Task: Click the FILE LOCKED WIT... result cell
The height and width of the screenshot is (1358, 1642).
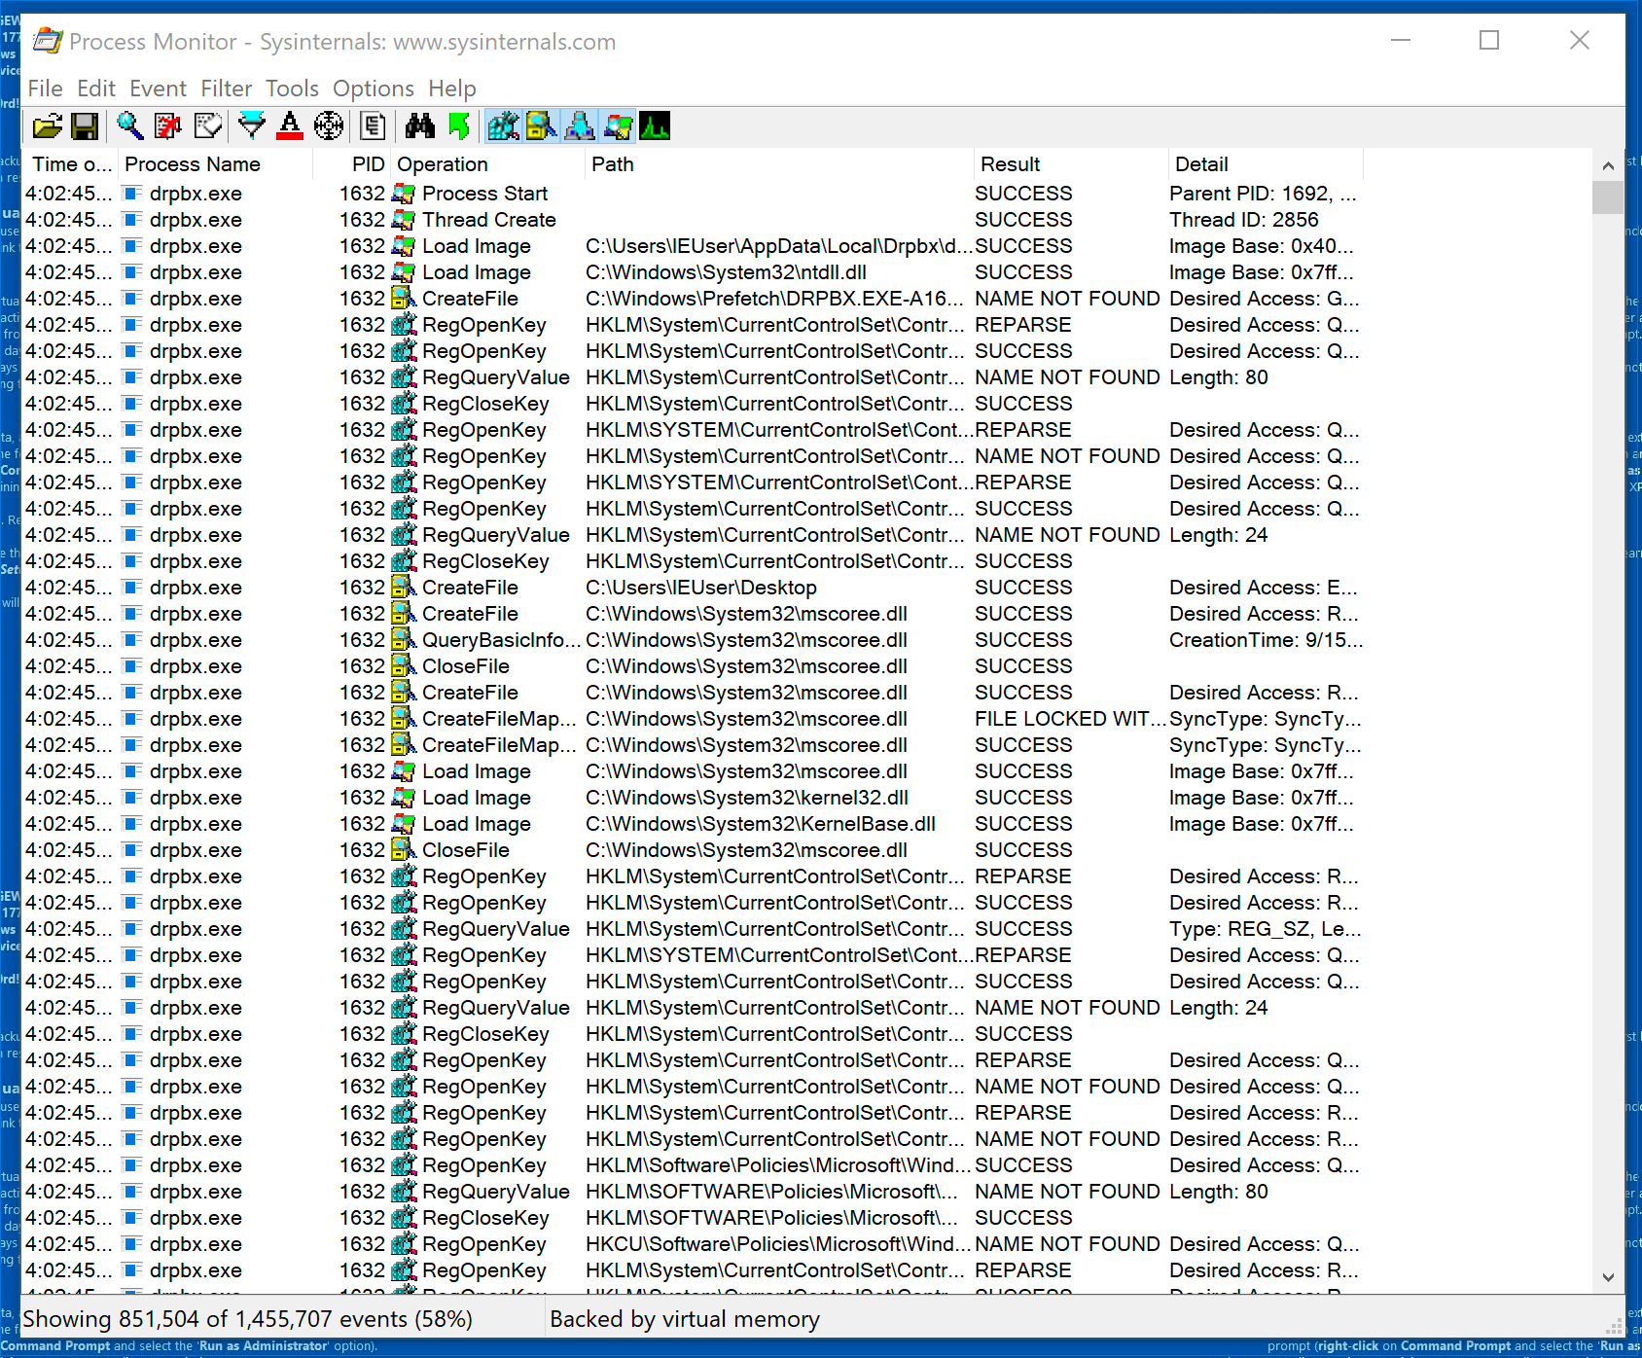Action: (1071, 719)
